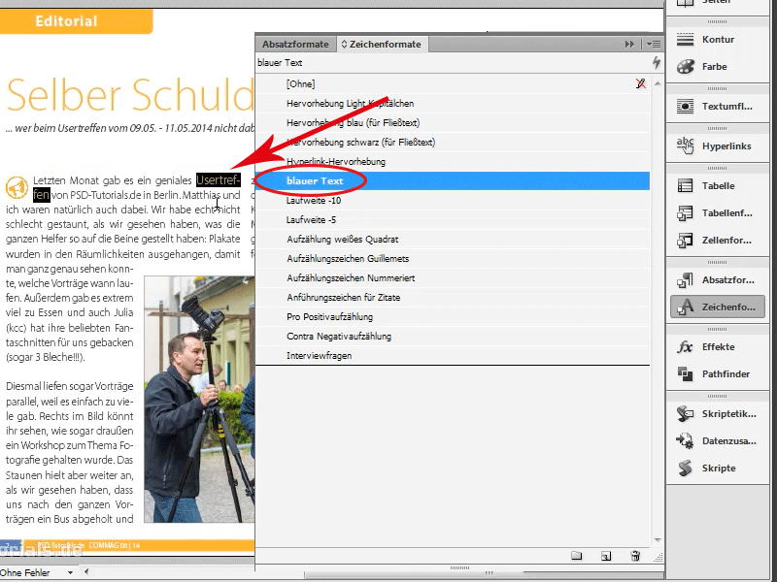Apply Anführungszeichen für Zitate style
This screenshot has height=582, width=777.
tap(453, 297)
